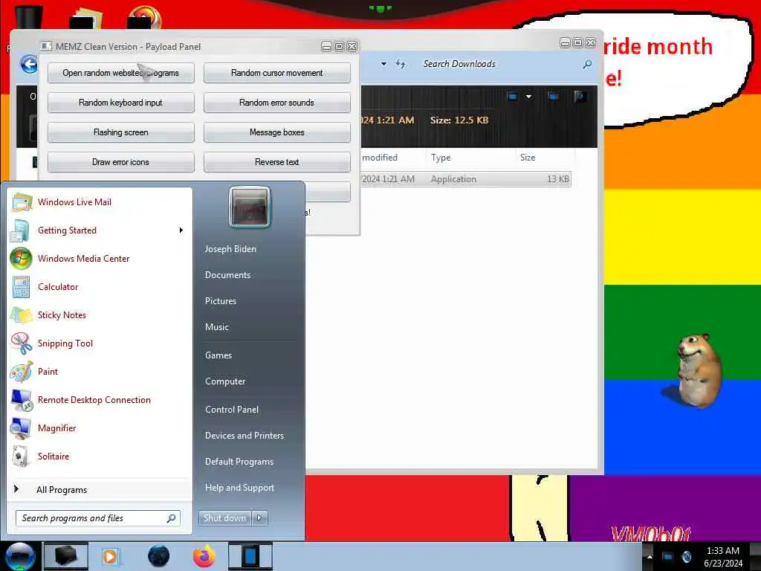Click Message boxes payload button
Viewport: 761px width, 571px height.
(277, 132)
